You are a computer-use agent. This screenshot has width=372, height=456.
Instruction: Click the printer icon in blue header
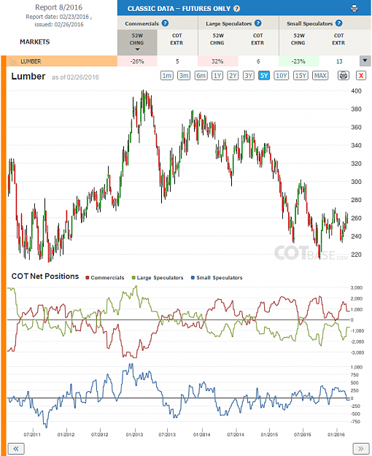354,9
